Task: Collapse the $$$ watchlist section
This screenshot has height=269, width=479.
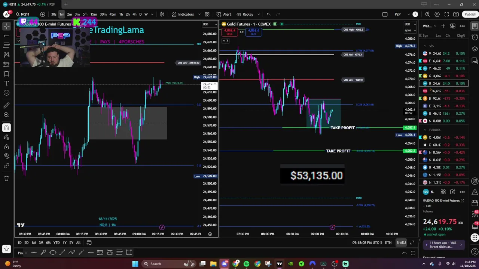Action: (x=425, y=46)
